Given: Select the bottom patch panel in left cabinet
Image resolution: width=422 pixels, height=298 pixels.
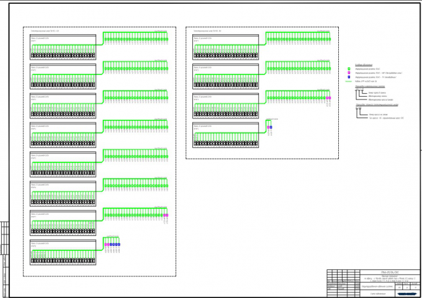Looking at the screenshot, I should [63, 253].
